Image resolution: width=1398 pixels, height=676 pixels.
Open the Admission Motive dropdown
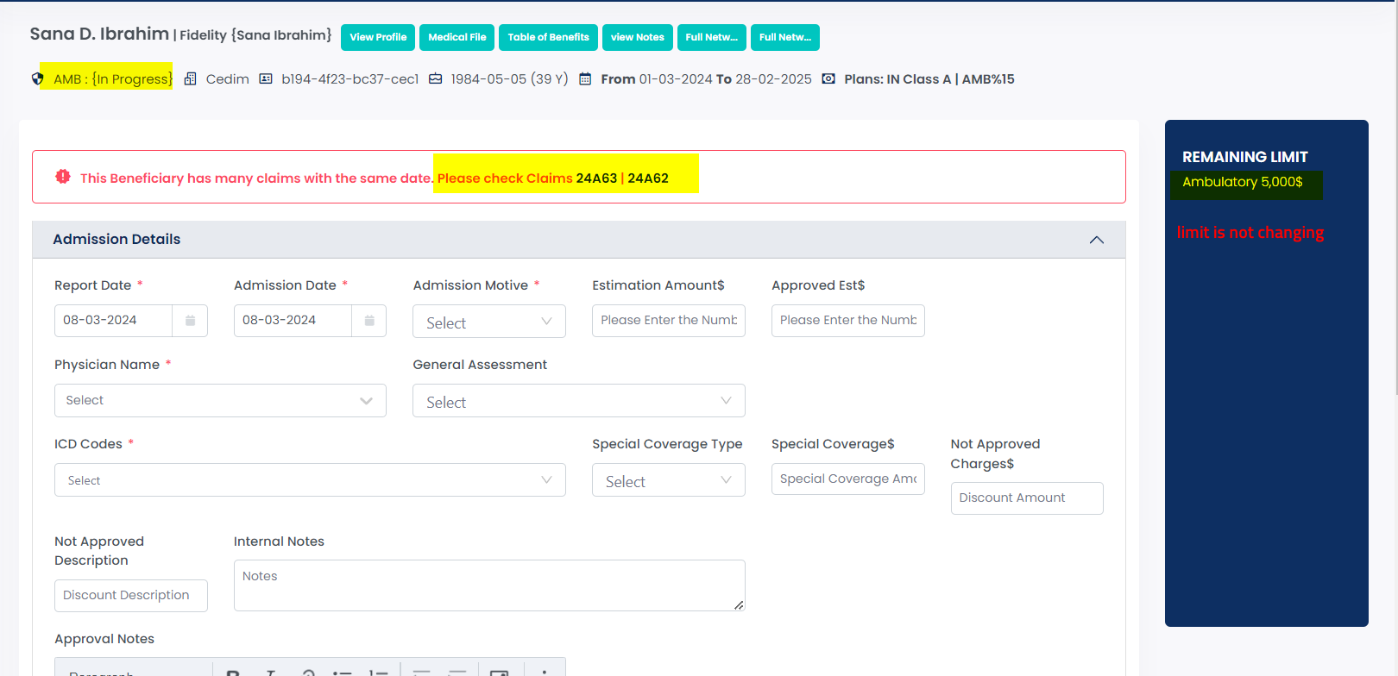(x=488, y=322)
